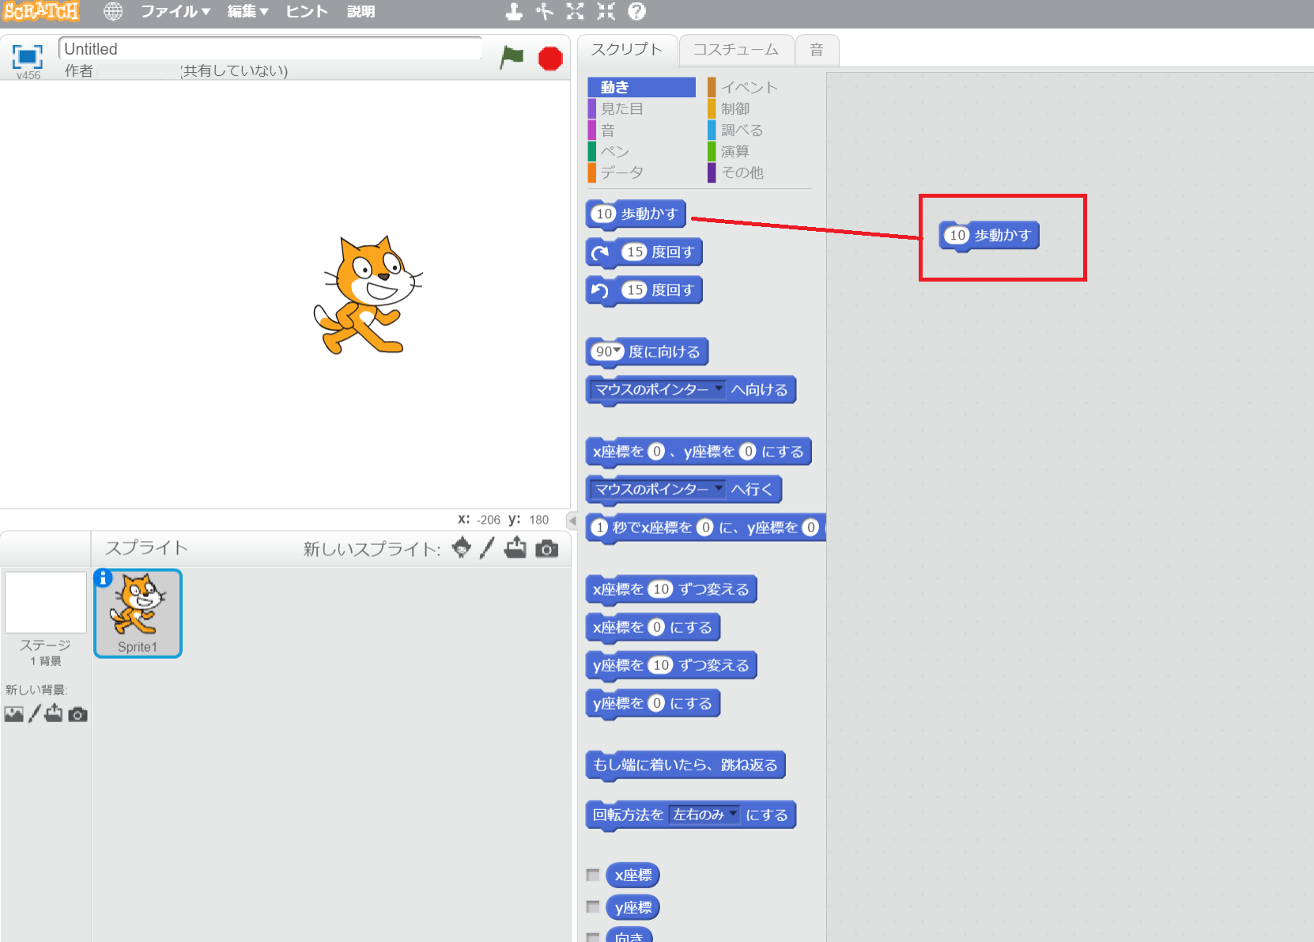Image resolution: width=1314 pixels, height=942 pixels.
Task: Open マウスのポインター dropdown in へ行く block
Action: tap(719, 488)
